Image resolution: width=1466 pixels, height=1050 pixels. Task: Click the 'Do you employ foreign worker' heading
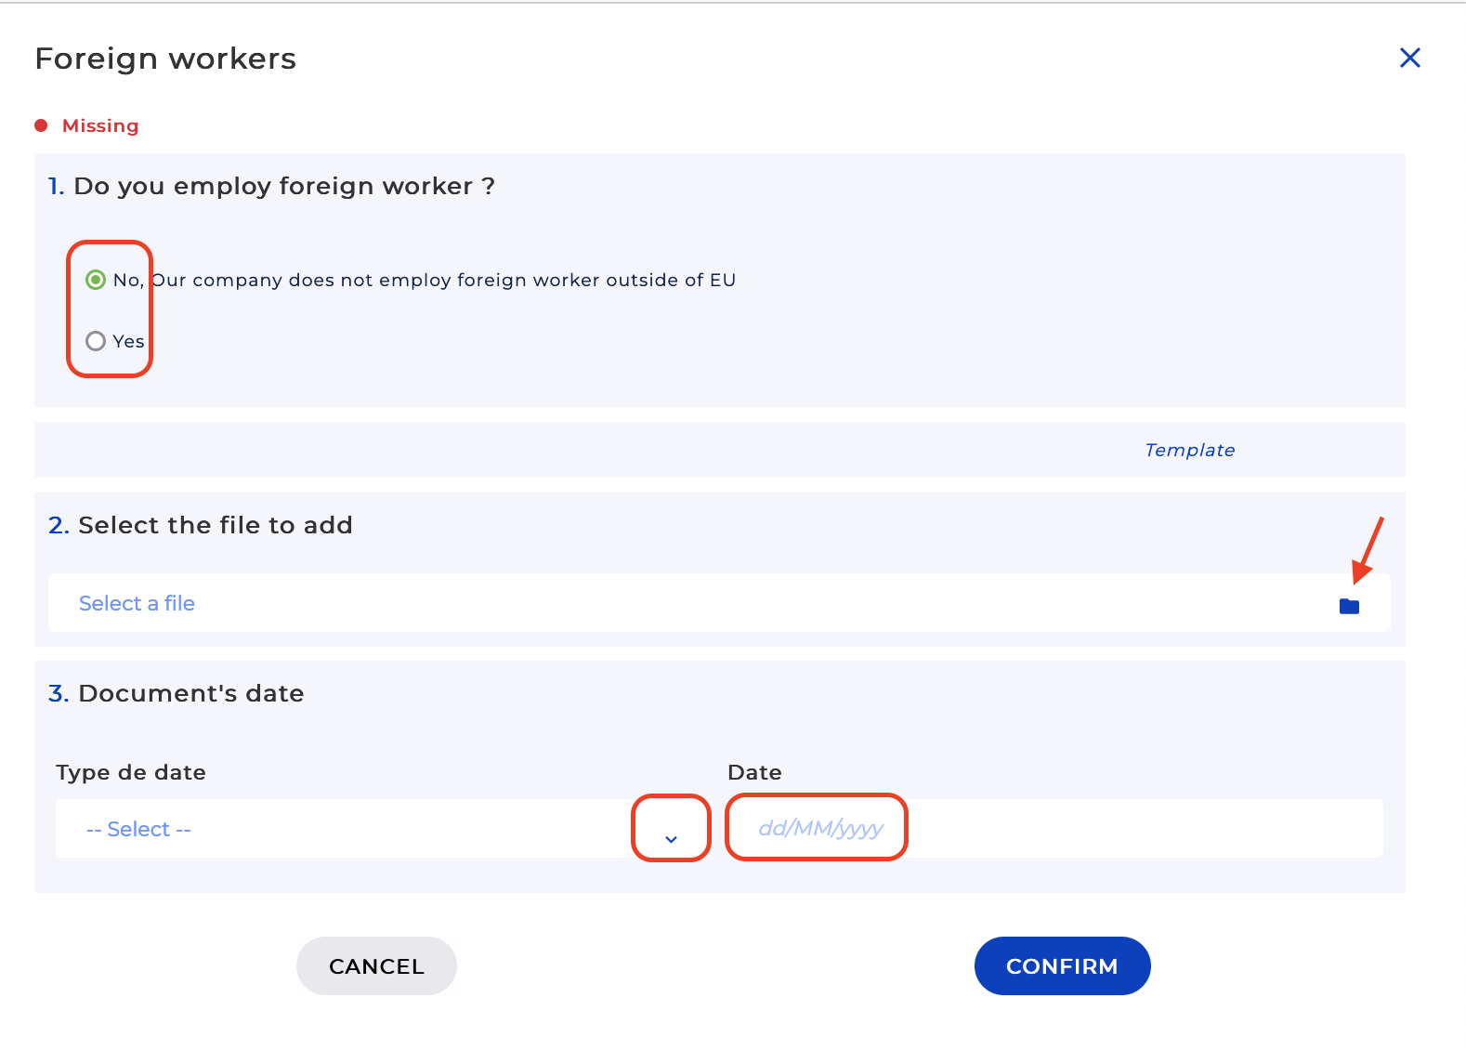283,186
